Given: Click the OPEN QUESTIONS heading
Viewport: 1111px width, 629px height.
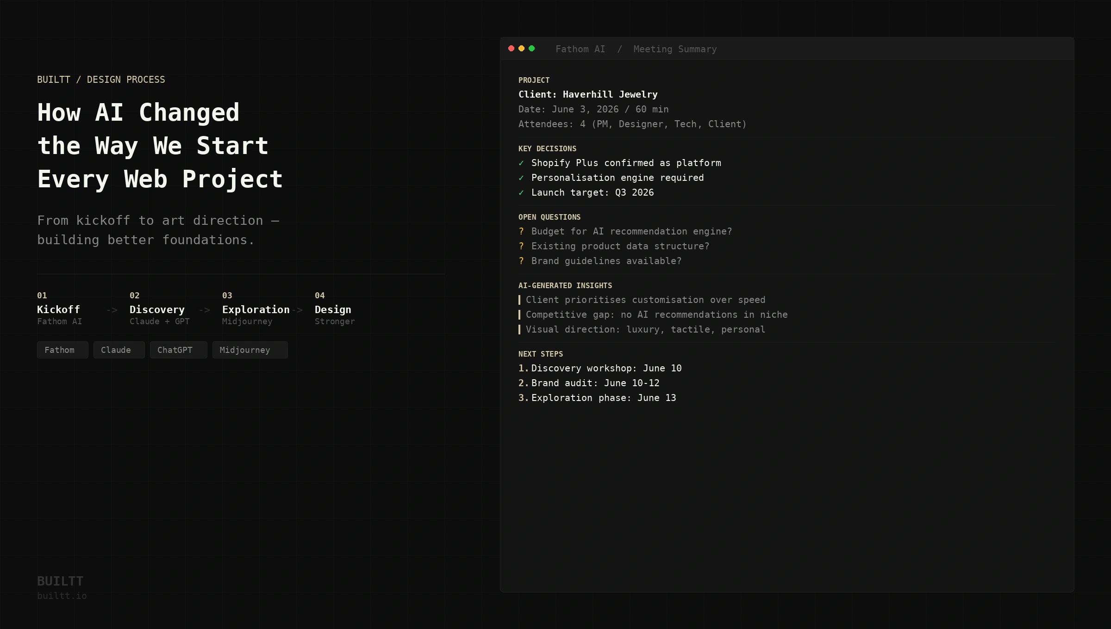Looking at the screenshot, I should tap(549, 217).
